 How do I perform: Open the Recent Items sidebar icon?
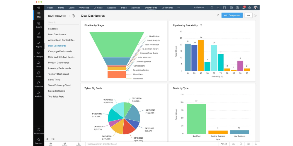point(39,131)
